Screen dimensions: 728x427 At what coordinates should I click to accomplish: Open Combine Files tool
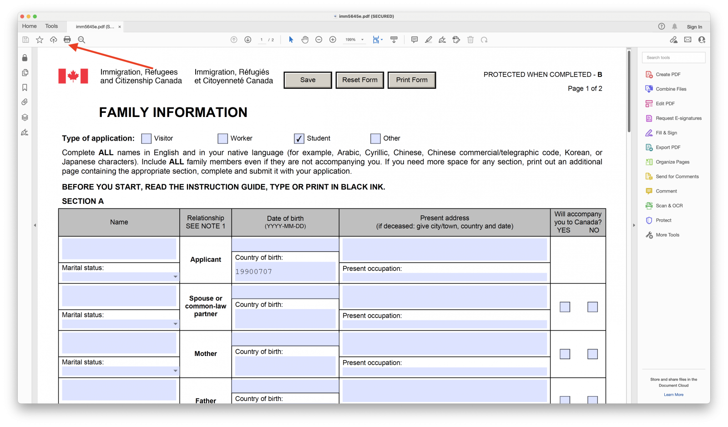pyautogui.click(x=666, y=89)
